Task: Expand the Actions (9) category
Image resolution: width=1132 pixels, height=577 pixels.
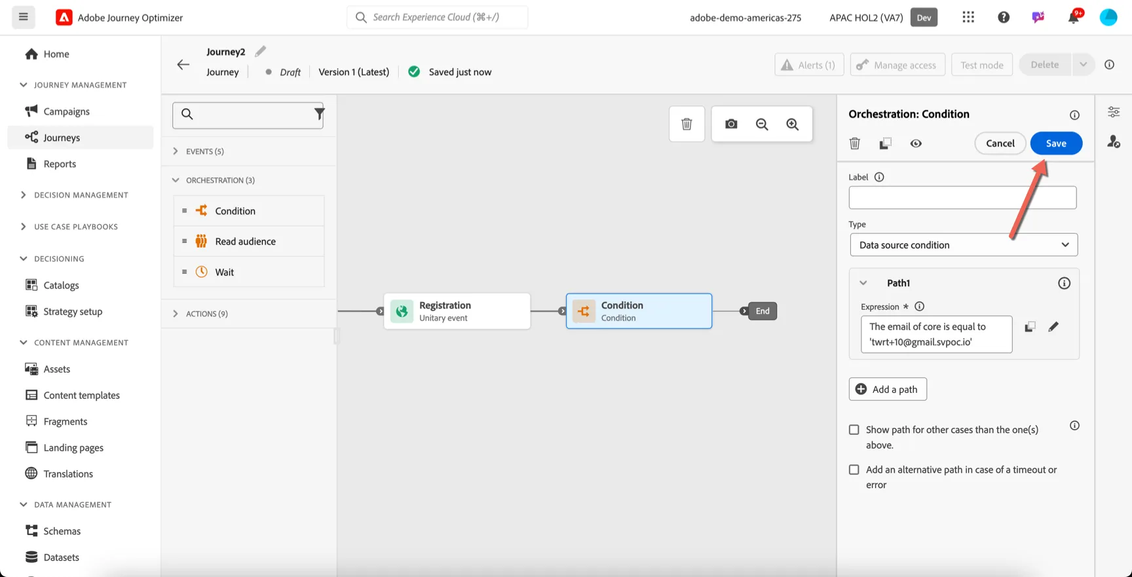Action: 175,314
